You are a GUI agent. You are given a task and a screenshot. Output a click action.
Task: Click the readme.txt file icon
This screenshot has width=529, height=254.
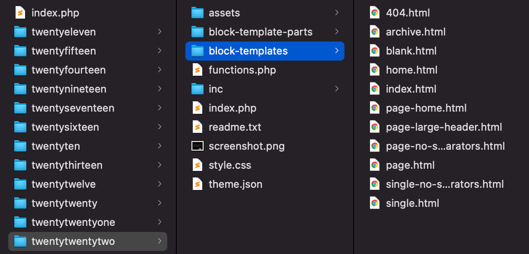click(198, 127)
